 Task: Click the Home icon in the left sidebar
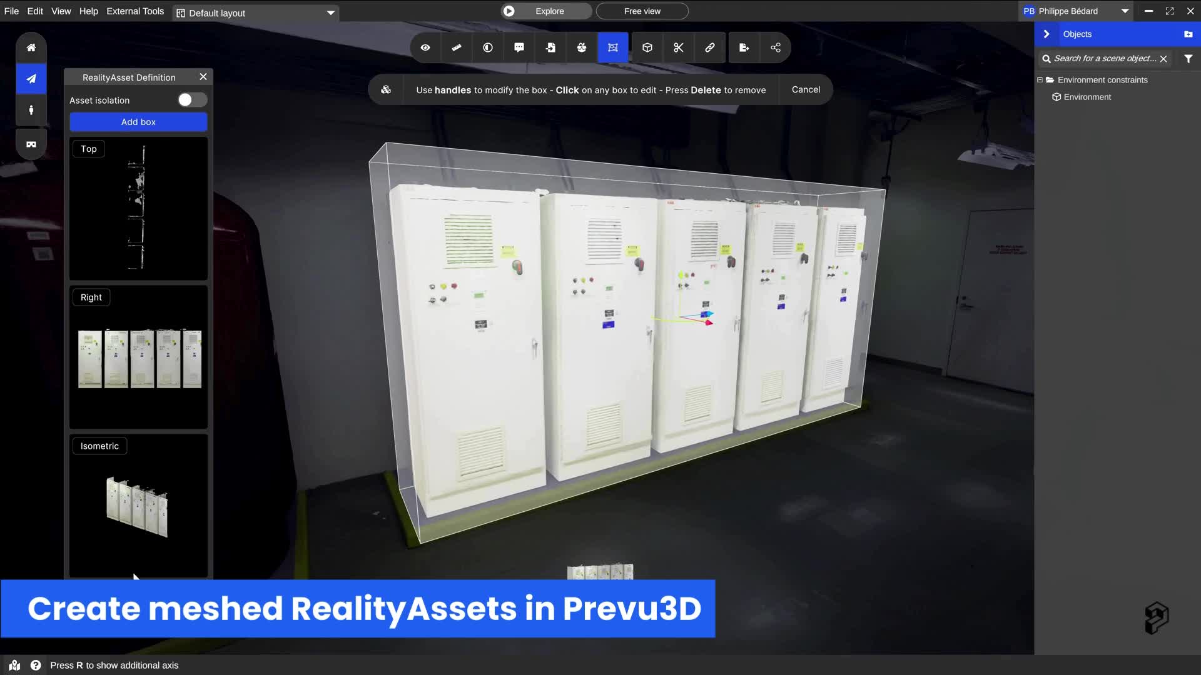pyautogui.click(x=31, y=47)
